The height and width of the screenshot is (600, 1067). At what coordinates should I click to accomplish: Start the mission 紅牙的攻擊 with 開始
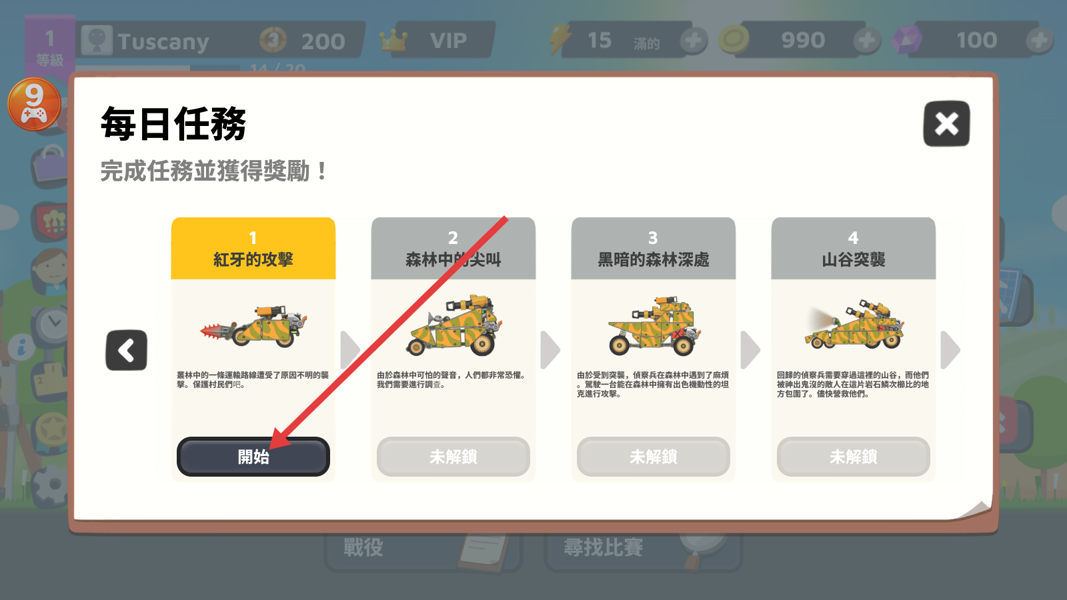point(253,457)
